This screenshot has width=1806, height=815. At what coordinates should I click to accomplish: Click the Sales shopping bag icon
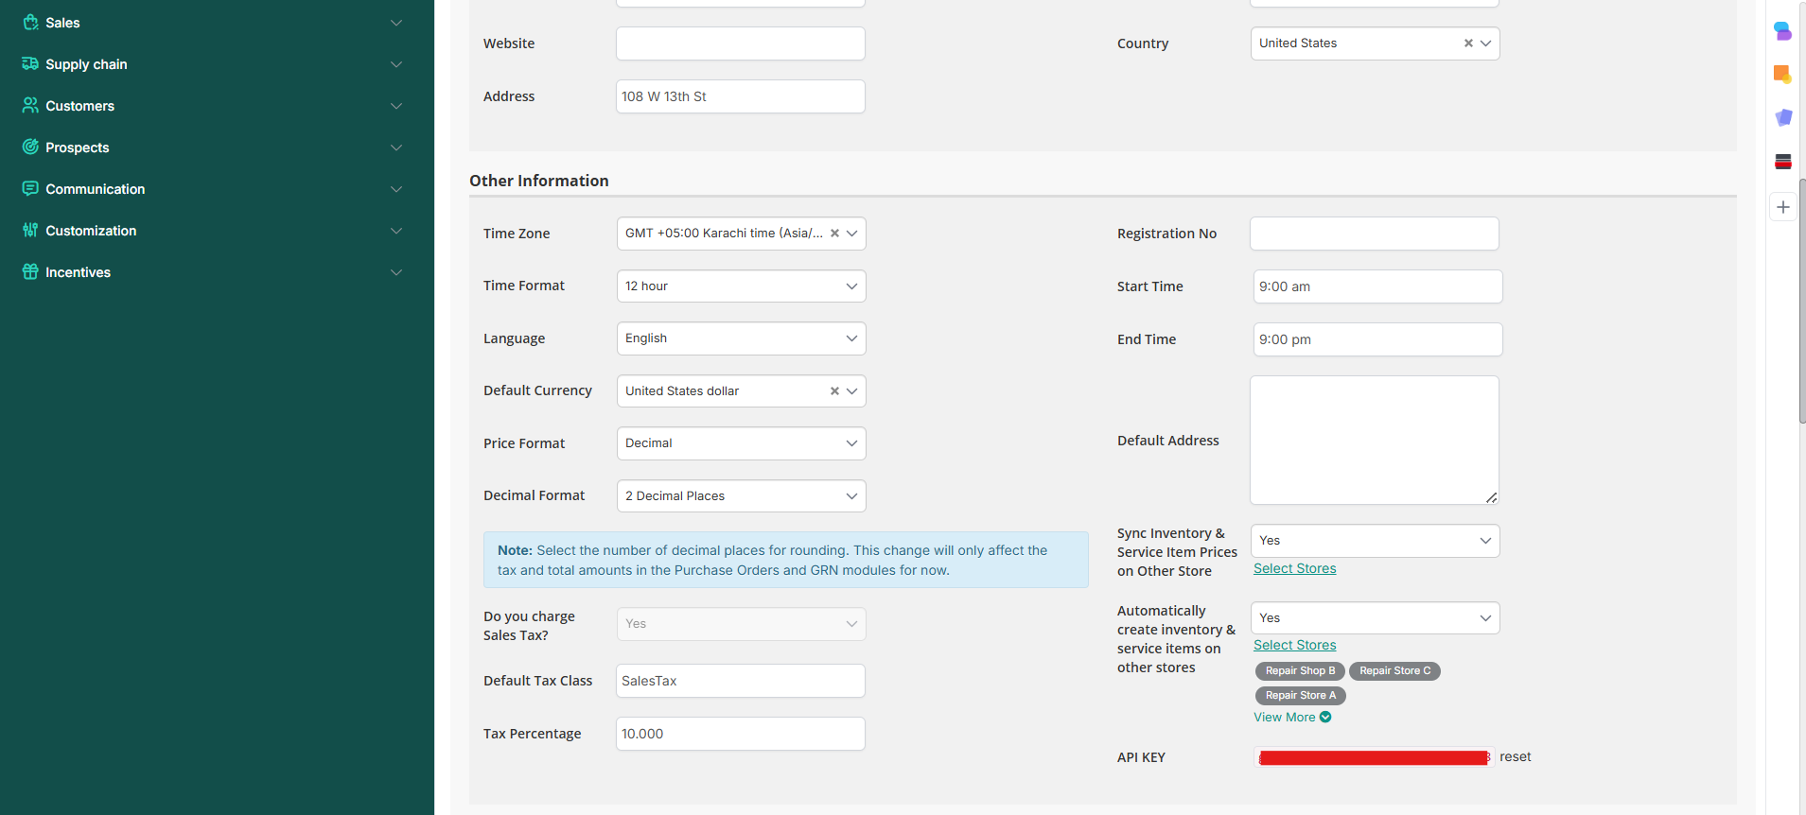(30, 23)
